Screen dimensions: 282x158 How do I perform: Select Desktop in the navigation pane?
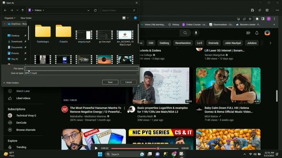tap(15, 36)
